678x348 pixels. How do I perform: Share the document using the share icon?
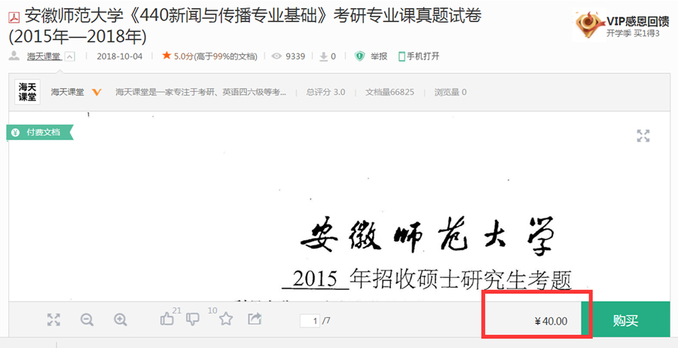point(255,319)
